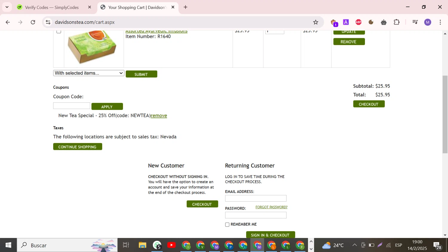
Task: Click the browser back arrow
Action: (x=8, y=22)
